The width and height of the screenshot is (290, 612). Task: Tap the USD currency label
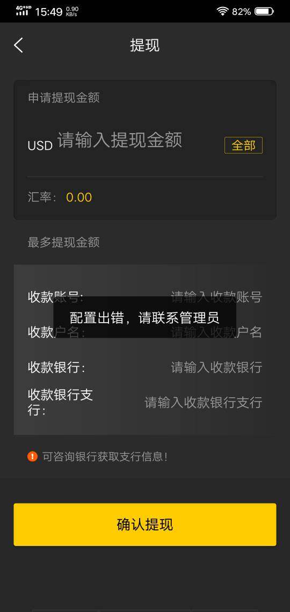[40, 145]
